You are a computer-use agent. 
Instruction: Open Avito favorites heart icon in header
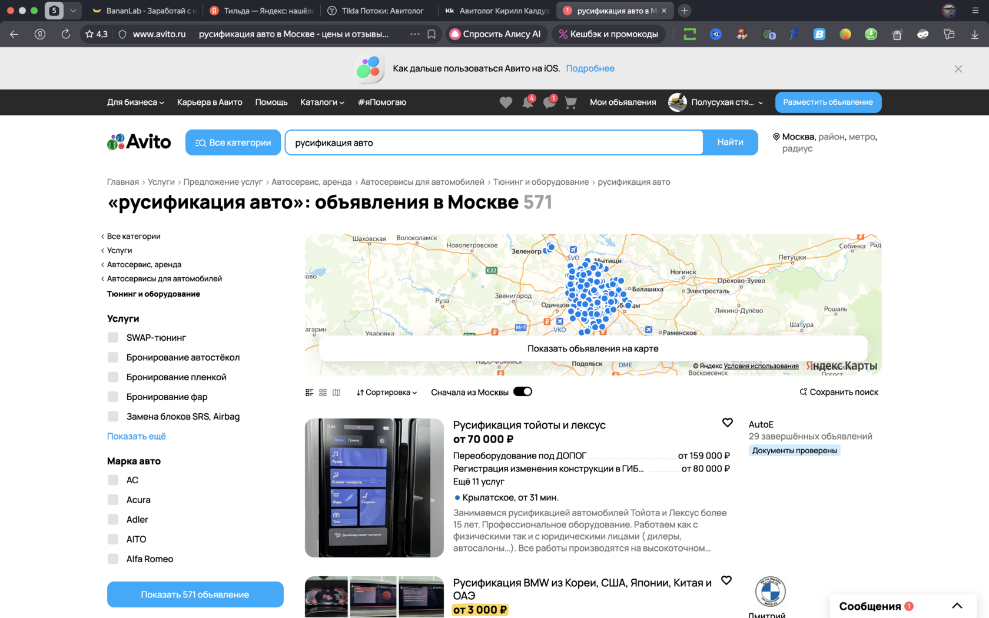point(506,102)
